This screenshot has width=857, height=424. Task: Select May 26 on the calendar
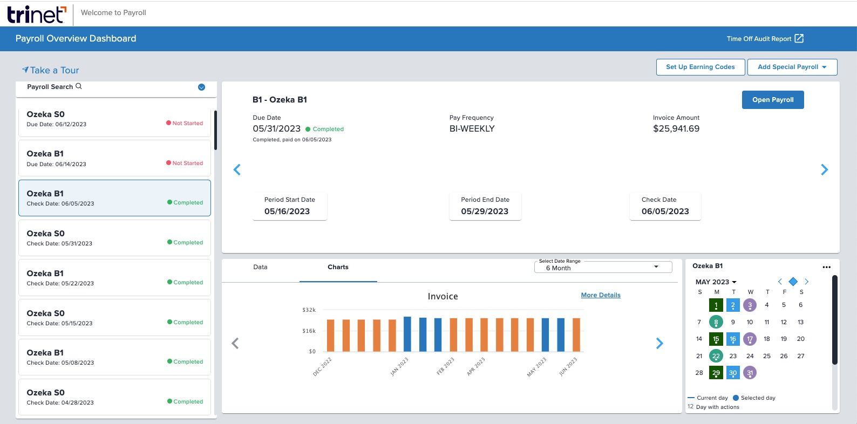point(784,356)
